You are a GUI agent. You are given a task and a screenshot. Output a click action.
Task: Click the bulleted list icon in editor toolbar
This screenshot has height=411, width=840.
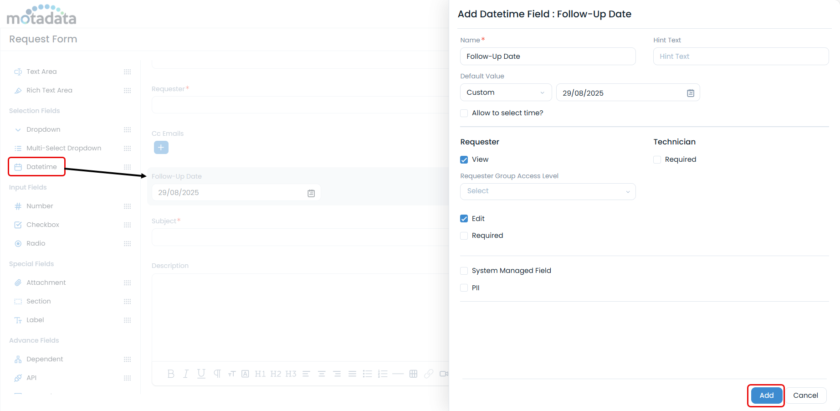point(367,374)
